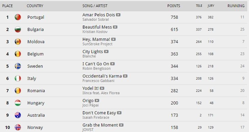Sort by the JURY column header

click(211, 6)
